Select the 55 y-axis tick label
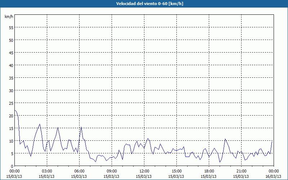 [x=11, y=28]
